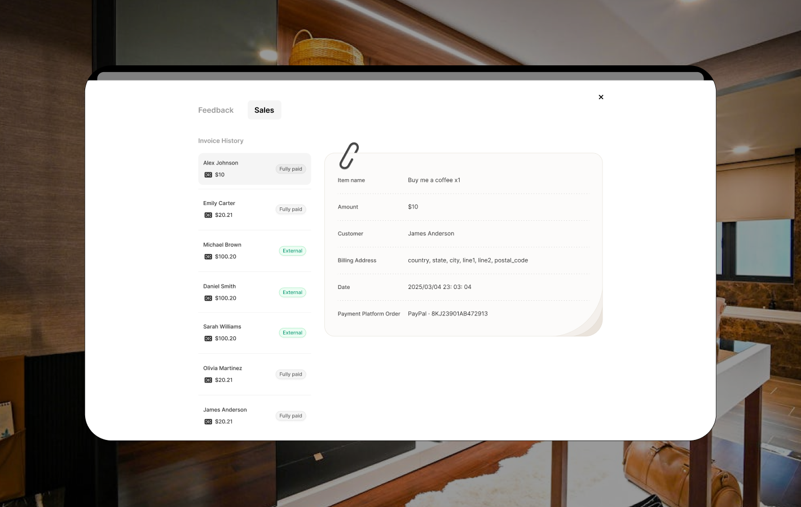Click the billing address placeholder text

(x=468, y=260)
